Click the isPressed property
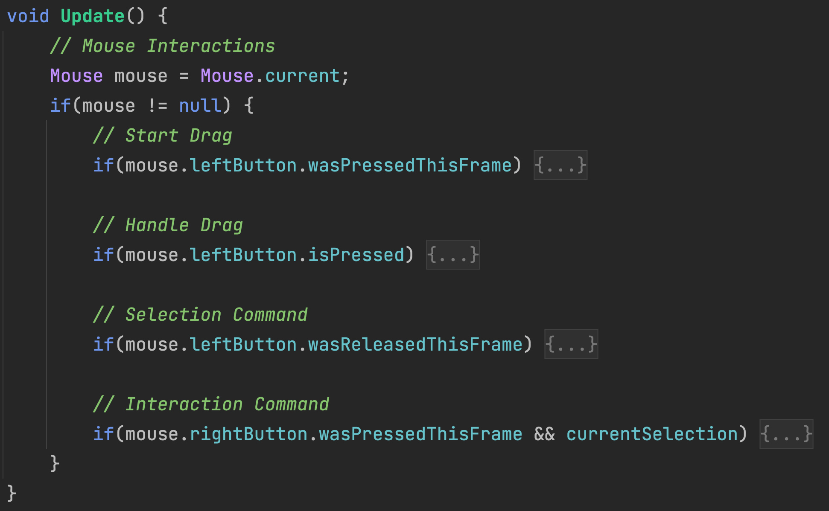The width and height of the screenshot is (829, 511). coord(356,255)
